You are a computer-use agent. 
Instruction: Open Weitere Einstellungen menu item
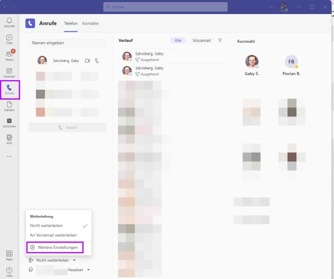58,247
